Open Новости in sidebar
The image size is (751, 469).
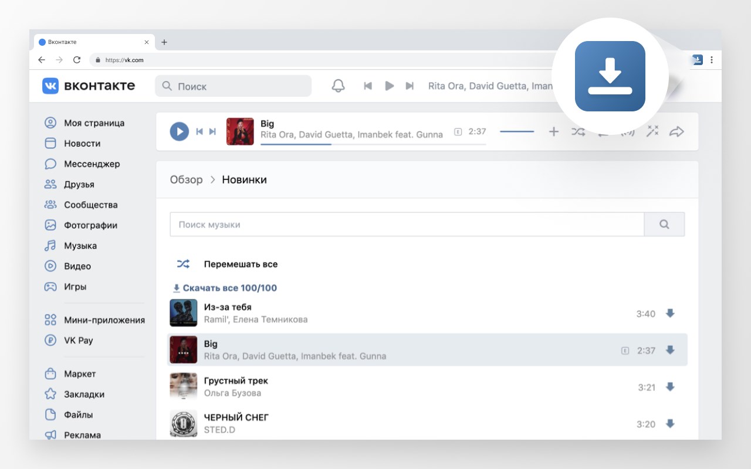coord(72,144)
